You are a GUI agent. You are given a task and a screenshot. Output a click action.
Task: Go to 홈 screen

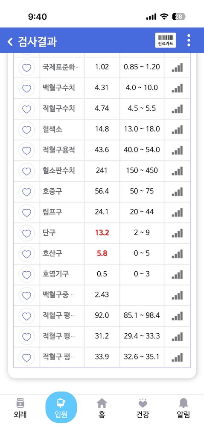point(102,408)
